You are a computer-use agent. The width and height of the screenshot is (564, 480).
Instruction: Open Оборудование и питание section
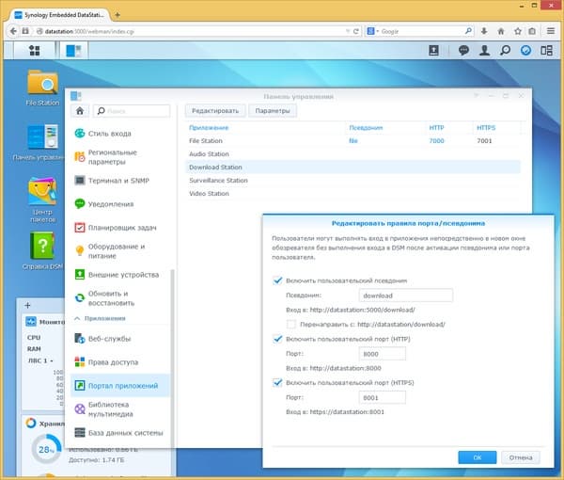[120, 251]
